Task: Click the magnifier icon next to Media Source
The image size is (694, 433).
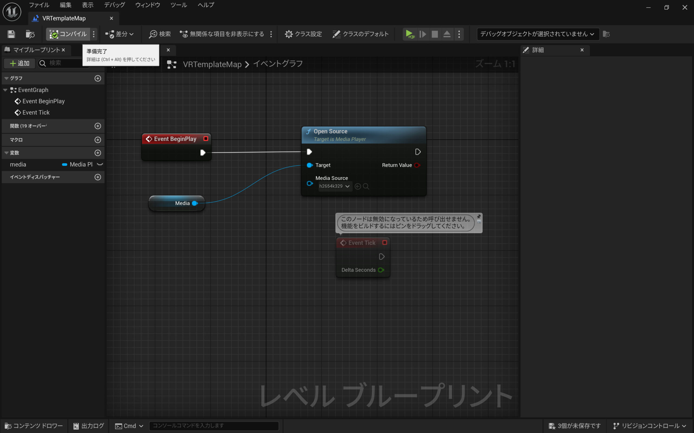Action: (x=366, y=186)
